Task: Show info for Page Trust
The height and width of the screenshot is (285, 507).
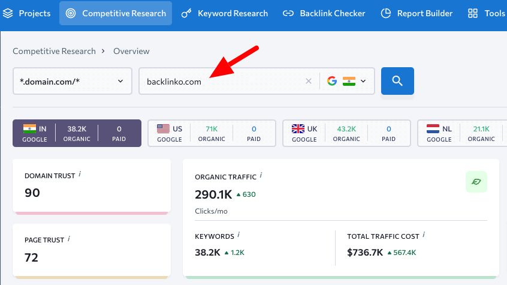Action: 69,239
